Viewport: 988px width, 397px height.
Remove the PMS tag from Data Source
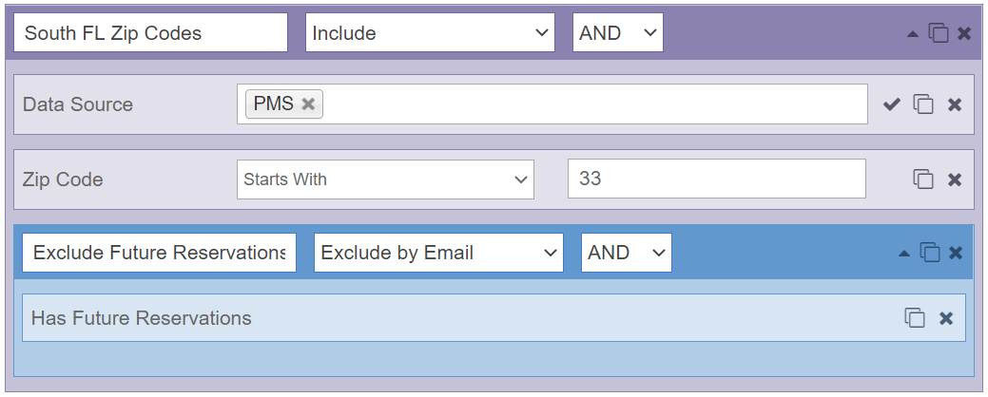pos(307,104)
